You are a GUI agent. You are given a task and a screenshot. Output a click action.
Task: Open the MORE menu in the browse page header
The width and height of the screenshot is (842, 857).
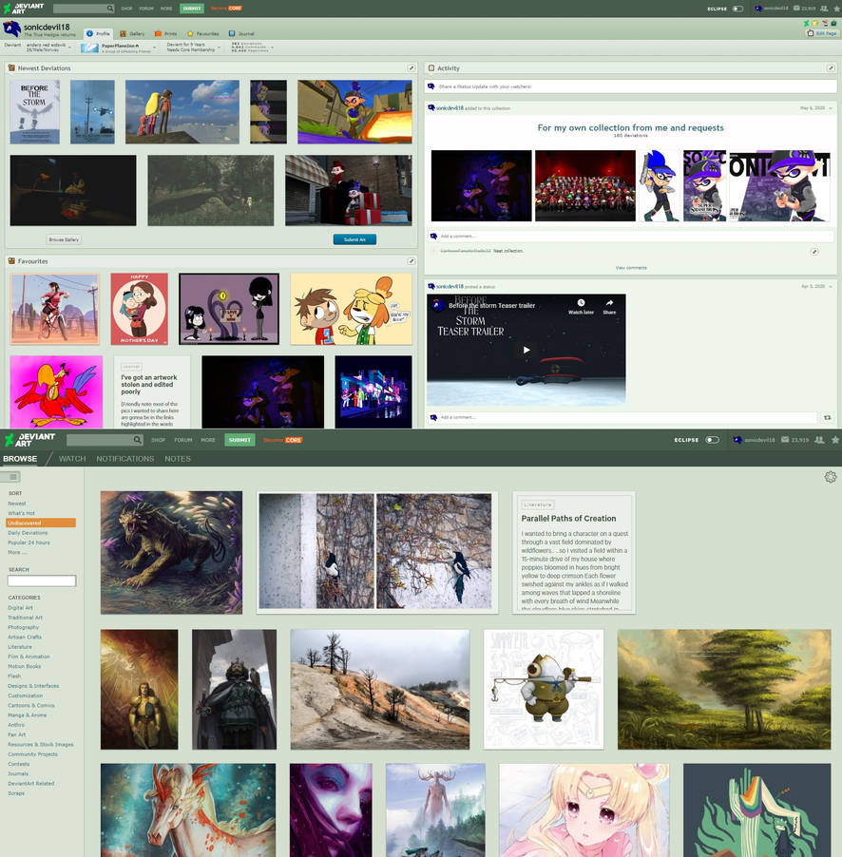(208, 440)
